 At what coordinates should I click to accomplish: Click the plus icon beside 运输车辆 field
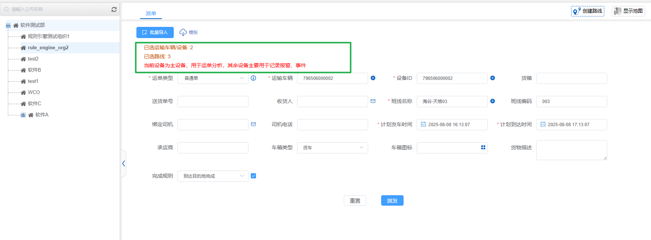pyautogui.click(x=373, y=78)
